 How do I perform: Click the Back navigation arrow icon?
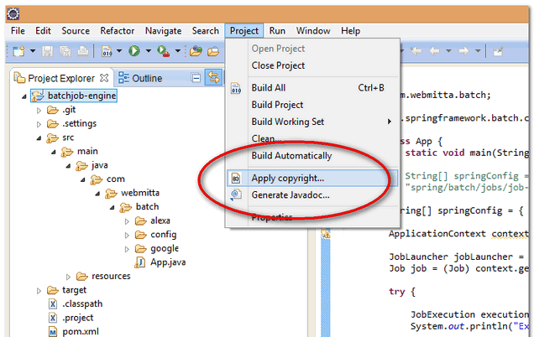coord(434,51)
